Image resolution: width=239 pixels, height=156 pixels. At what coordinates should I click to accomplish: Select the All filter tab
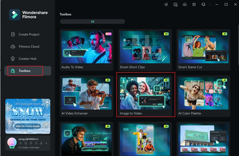coord(92,22)
